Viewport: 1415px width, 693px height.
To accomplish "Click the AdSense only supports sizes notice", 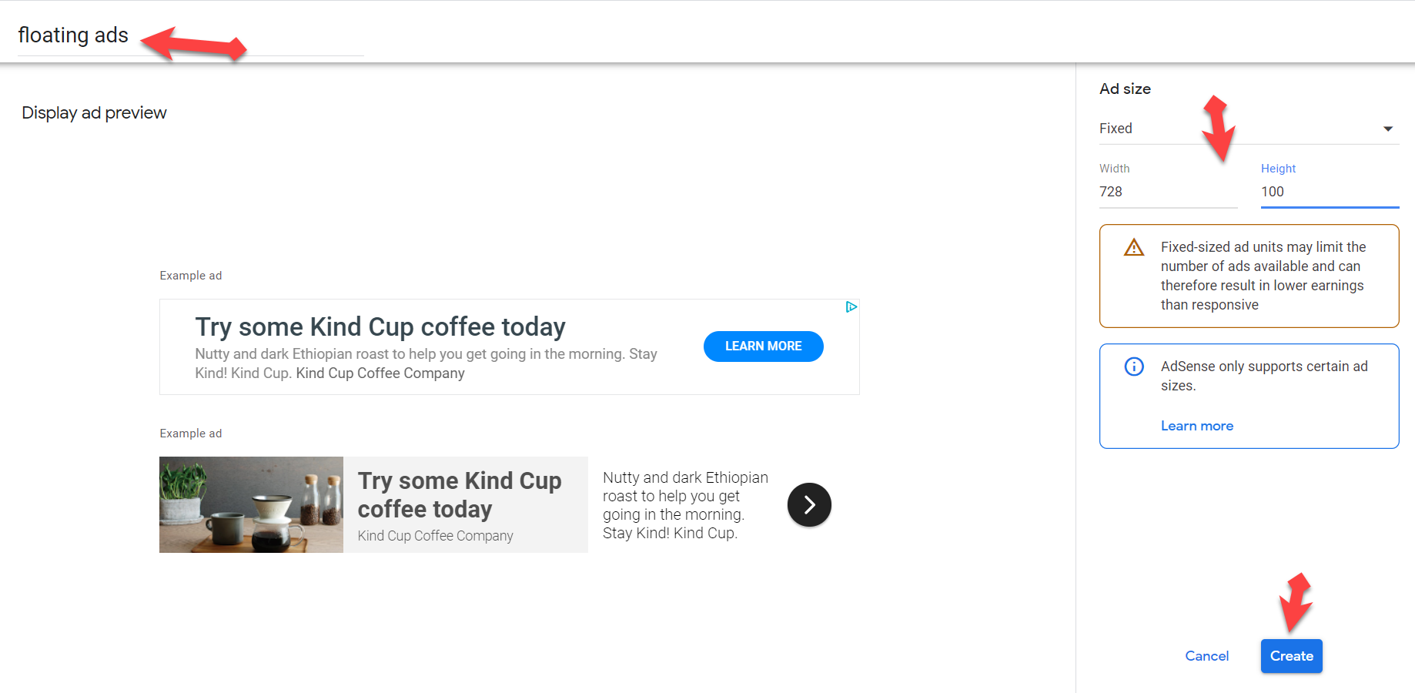I will (x=1263, y=376).
